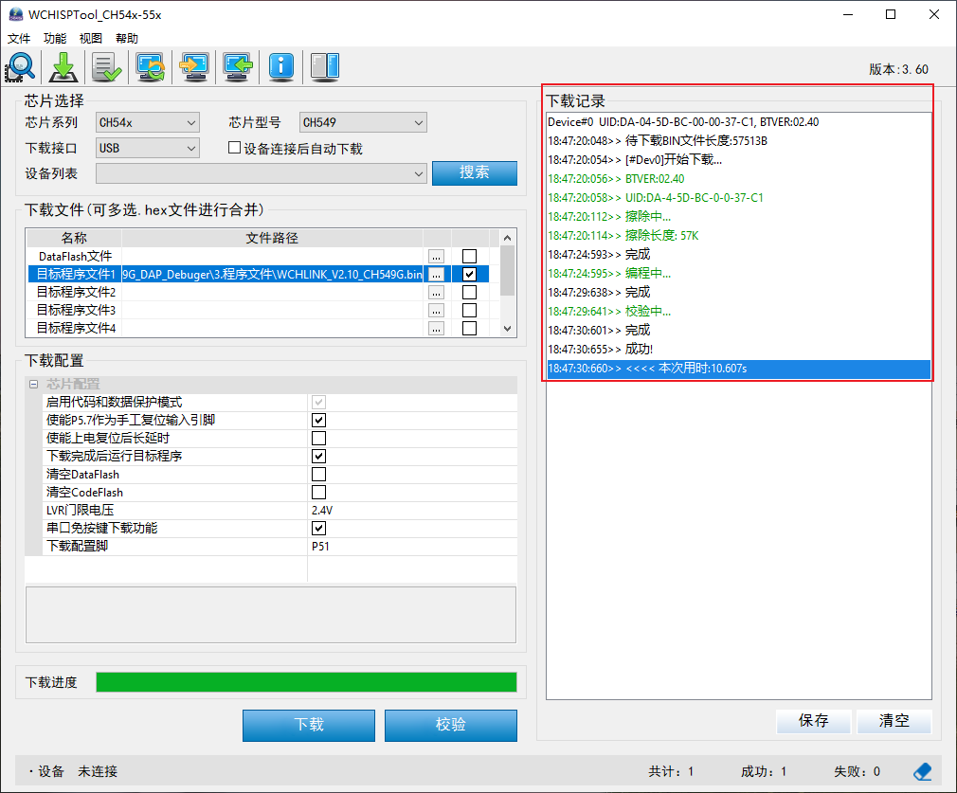
Task: Click the 文件路径 column header
Action: coord(272,238)
